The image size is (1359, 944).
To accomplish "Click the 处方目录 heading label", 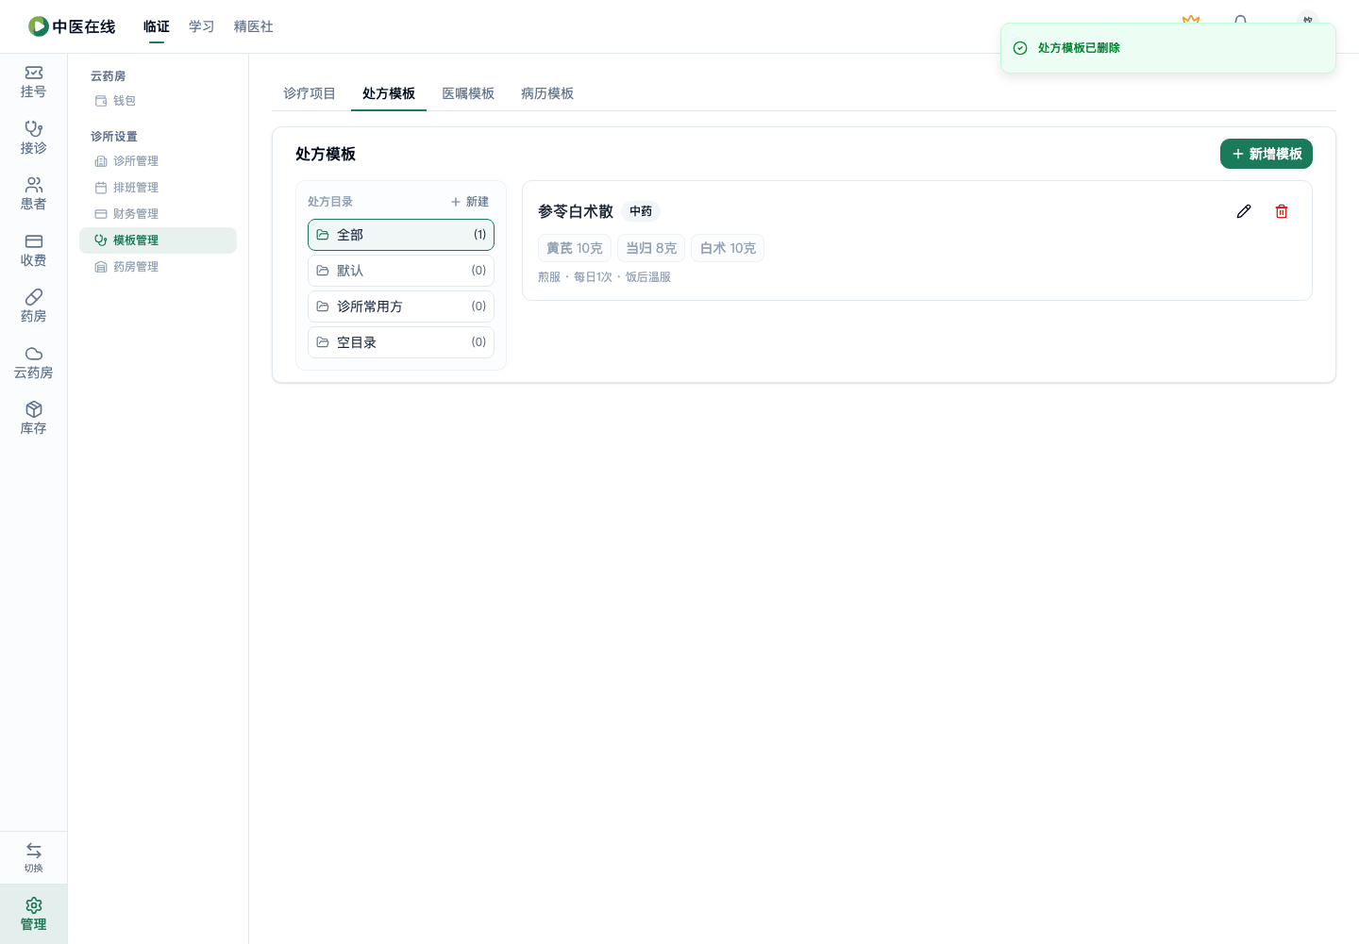I will pos(330,202).
